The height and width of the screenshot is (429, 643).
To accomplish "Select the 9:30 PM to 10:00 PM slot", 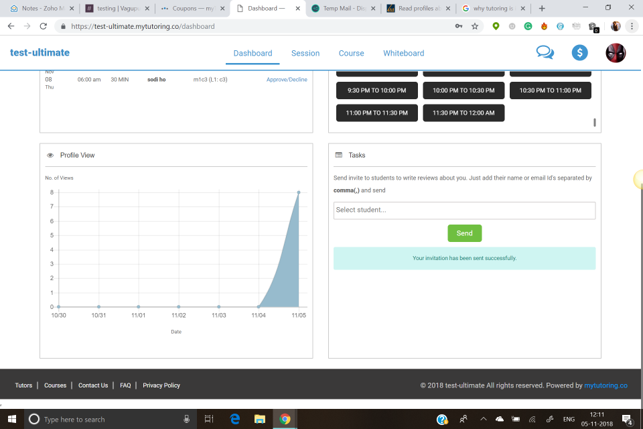I will click(376, 90).
